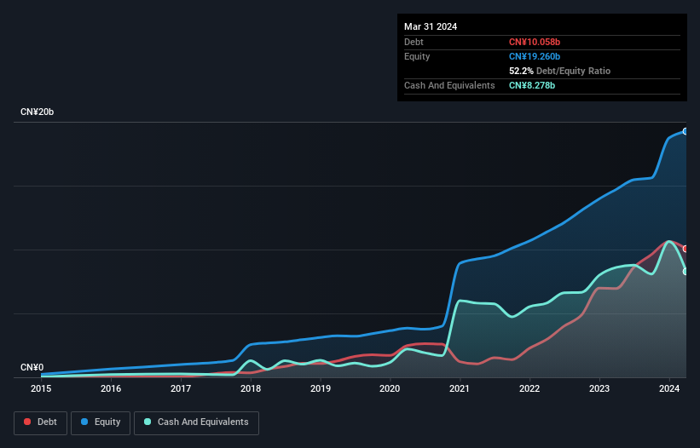The height and width of the screenshot is (448, 700).
Task: Select the 2021 x-axis label
Action: [460, 388]
